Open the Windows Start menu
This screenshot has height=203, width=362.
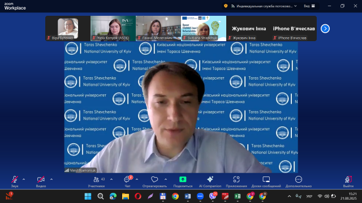[88, 196]
